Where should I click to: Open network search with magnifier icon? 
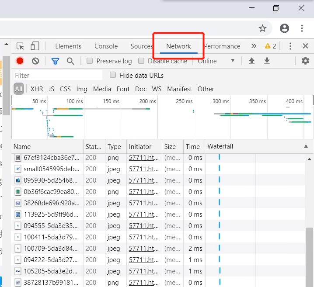70,61
